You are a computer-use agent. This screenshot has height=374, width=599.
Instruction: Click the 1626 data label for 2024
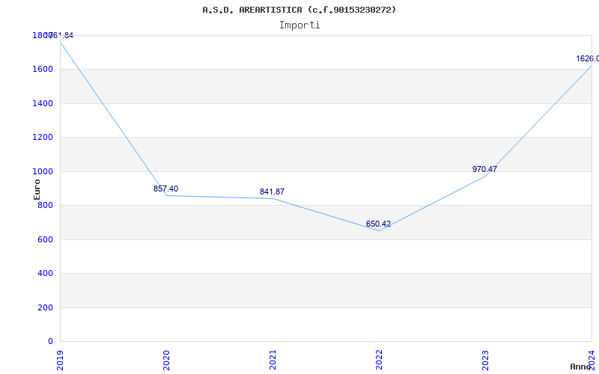tap(588, 58)
